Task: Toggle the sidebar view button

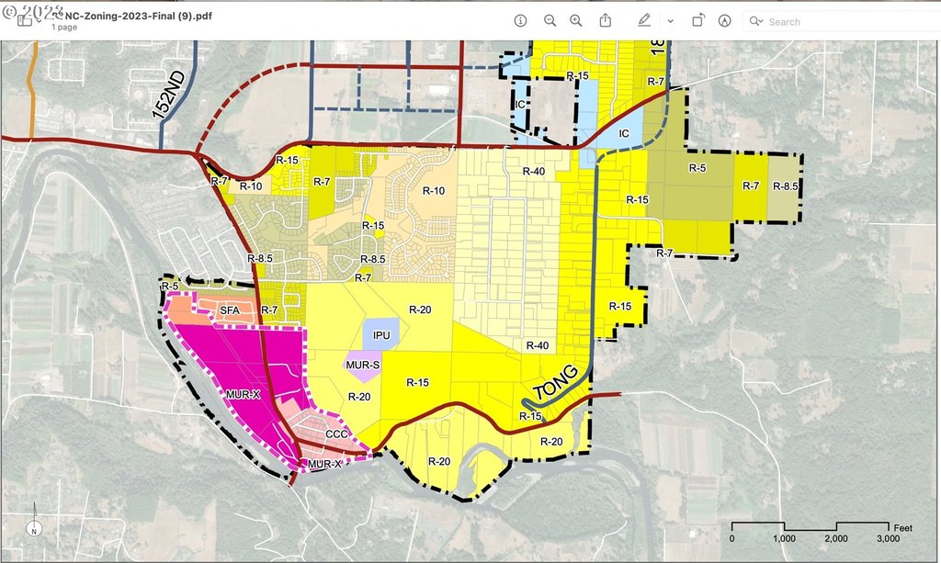Action: point(24,20)
